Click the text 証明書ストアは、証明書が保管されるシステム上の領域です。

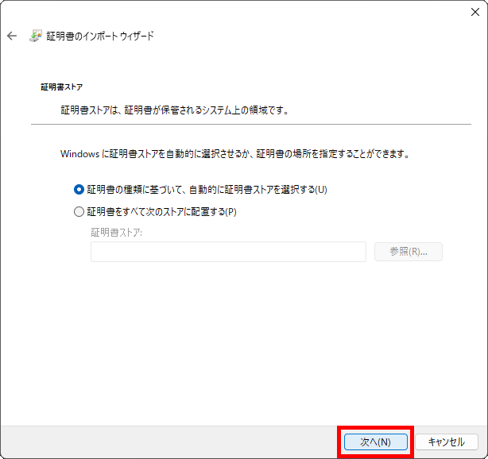click(x=175, y=110)
